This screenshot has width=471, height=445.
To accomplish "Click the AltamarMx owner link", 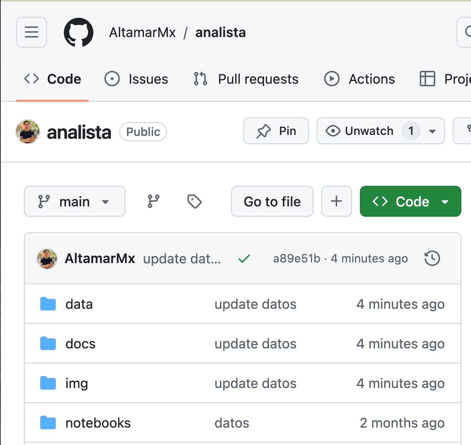I will [142, 33].
